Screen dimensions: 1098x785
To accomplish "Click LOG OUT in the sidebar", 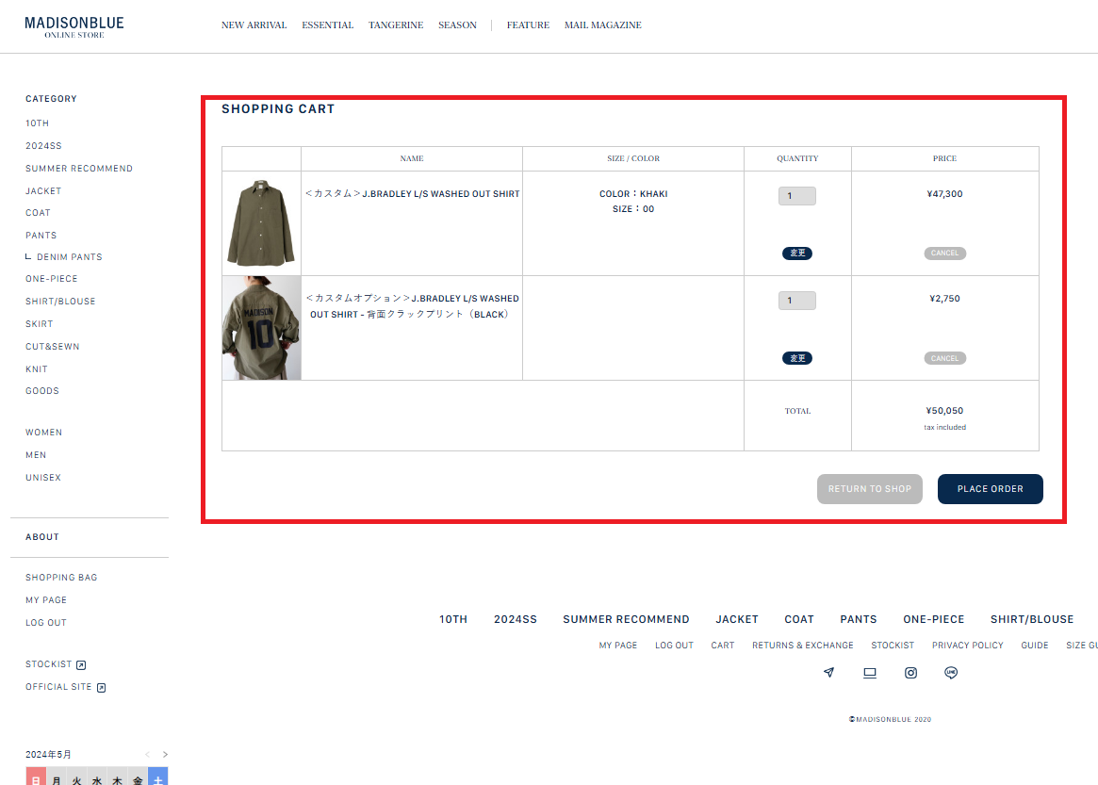I will pyautogui.click(x=45, y=623).
